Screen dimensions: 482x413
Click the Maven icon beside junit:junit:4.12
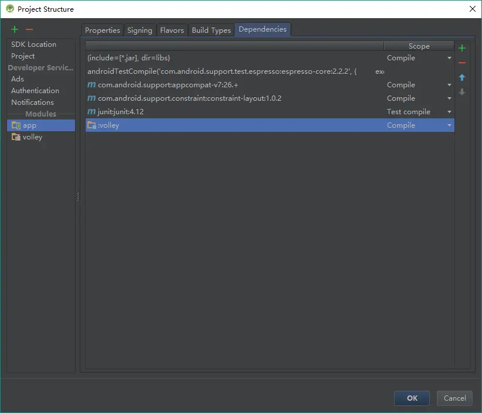91,112
